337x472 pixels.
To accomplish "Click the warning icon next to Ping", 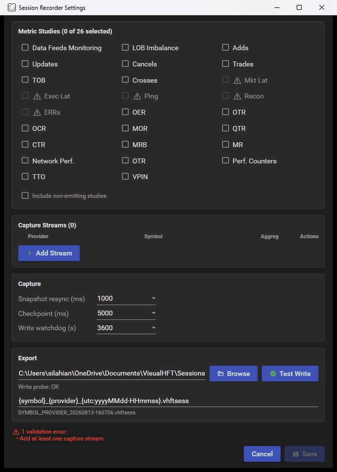I will [137, 96].
